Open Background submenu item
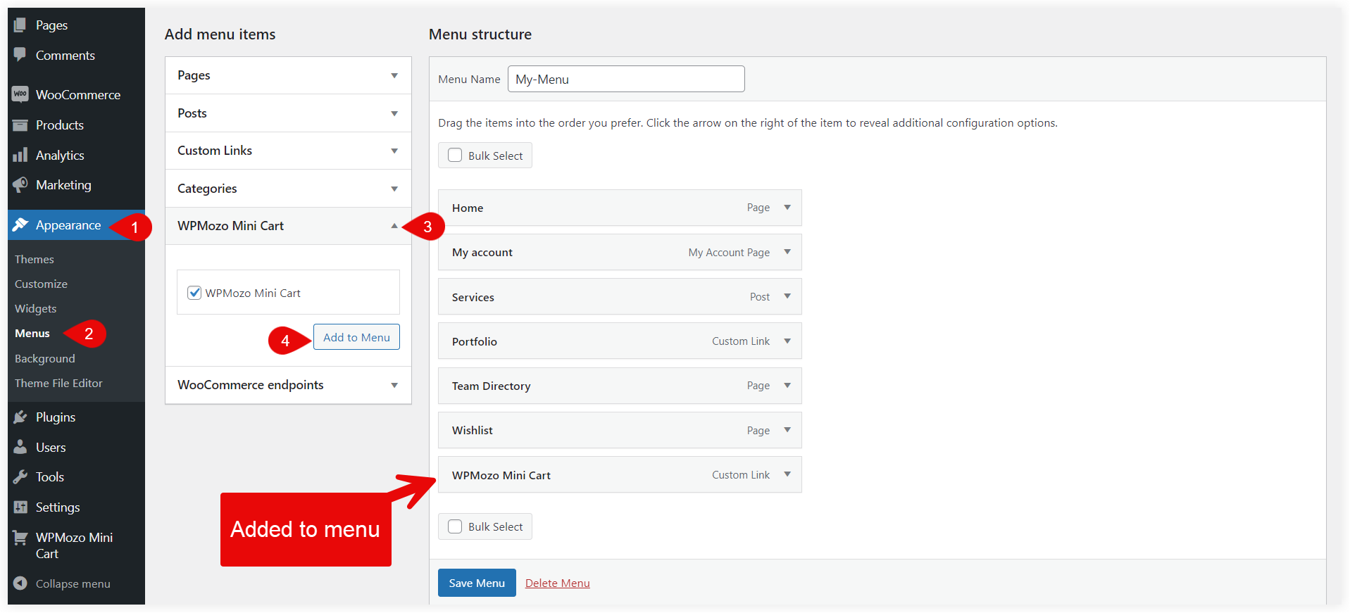The width and height of the screenshot is (1350, 613). point(44,358)
